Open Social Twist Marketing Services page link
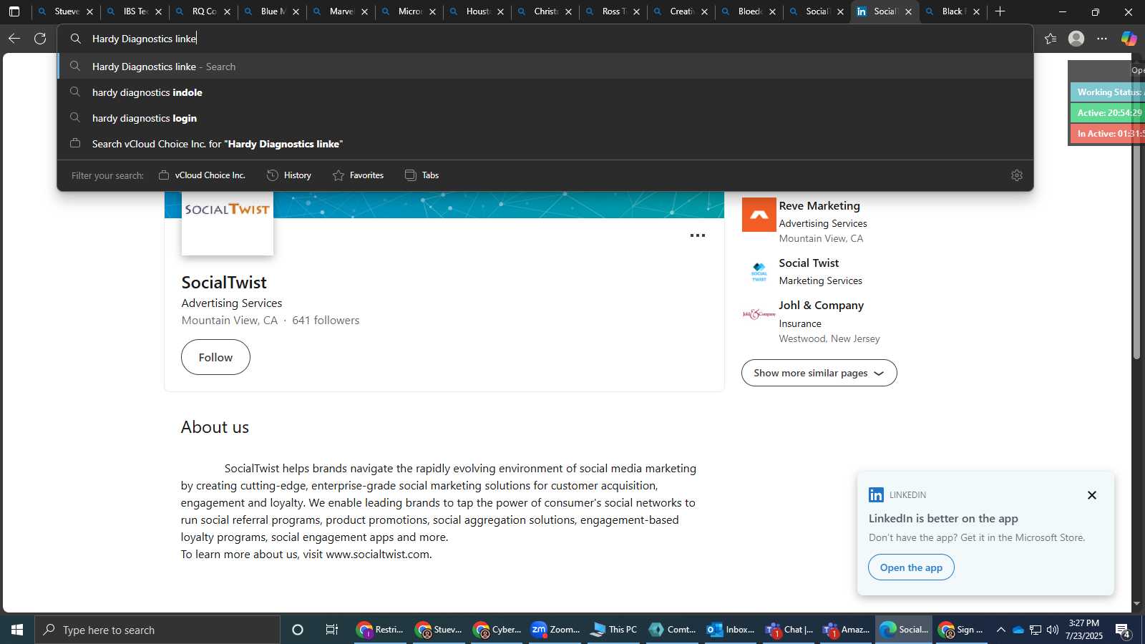This screenshot has width=1145, height=644. click(809, 263)
